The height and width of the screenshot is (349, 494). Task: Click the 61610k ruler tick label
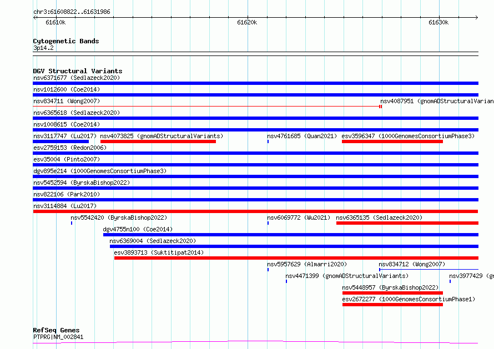coord(56,22)
